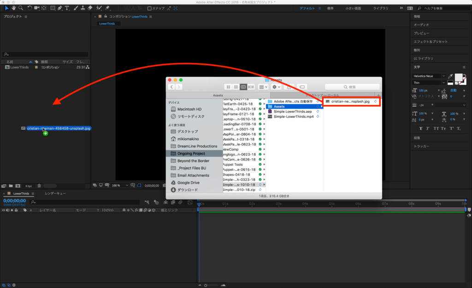Click the timeline layer search field

coord(85,202)
